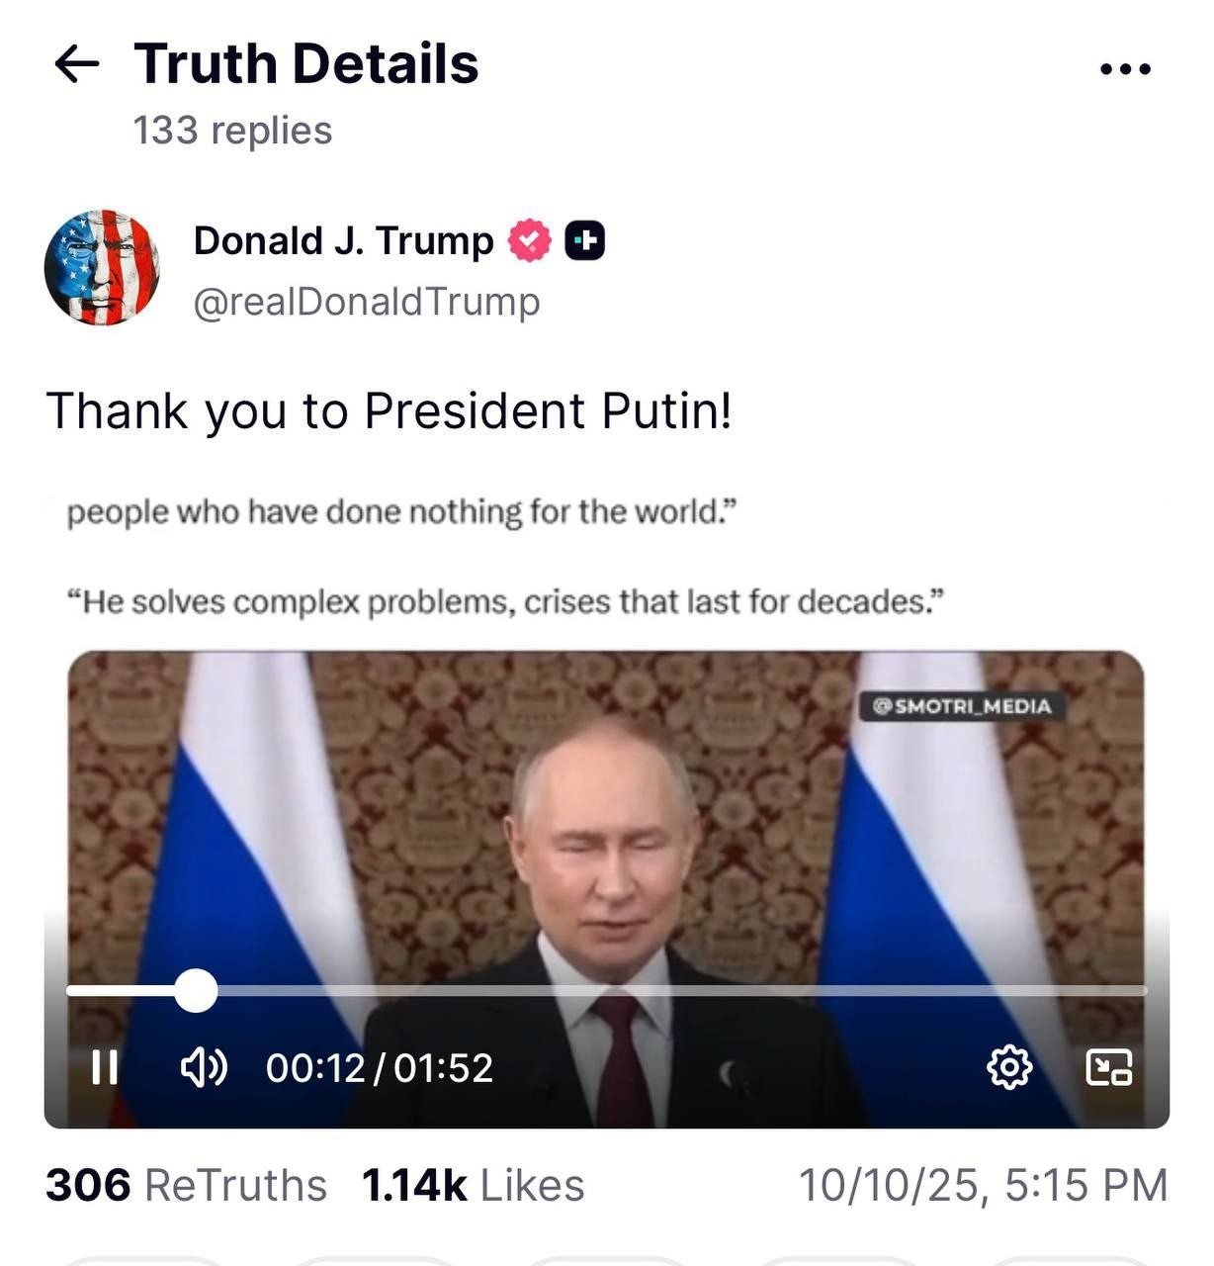This screenshot has width=1214, height=1266.
Task: Mute the video with the speaker icon
Action: (204, 1067)
